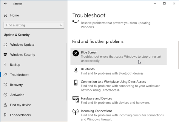The image size is (179, 122).
Task: Maximize the Settings window
Action: click(164, 4)
